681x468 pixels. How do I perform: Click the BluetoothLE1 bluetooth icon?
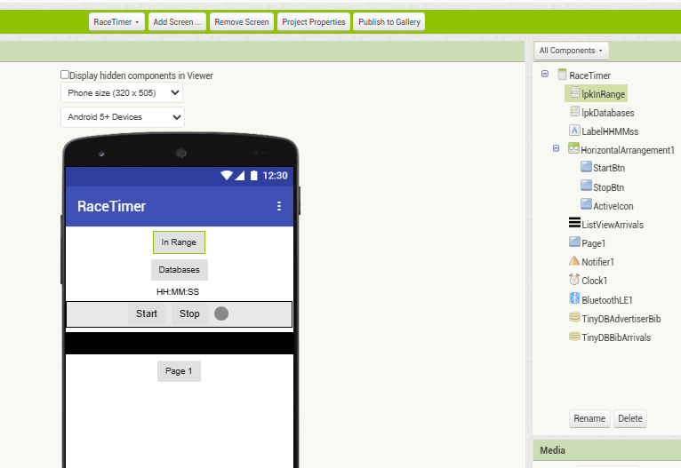pyautogui.click(x=574, y=298)
